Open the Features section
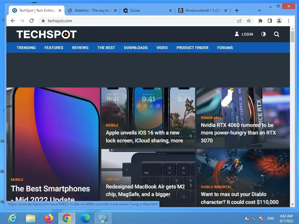This screenshot has width=299, height=224. (x=54, y=48)
